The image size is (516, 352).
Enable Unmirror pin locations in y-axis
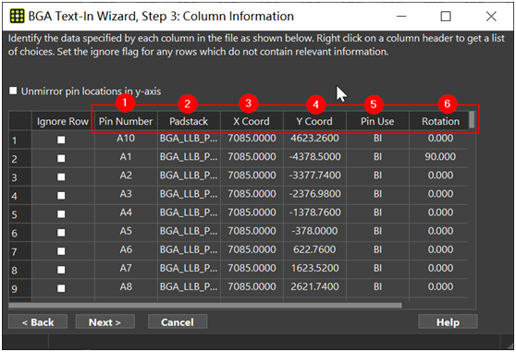pyautogui.click(x=13, y=91)
